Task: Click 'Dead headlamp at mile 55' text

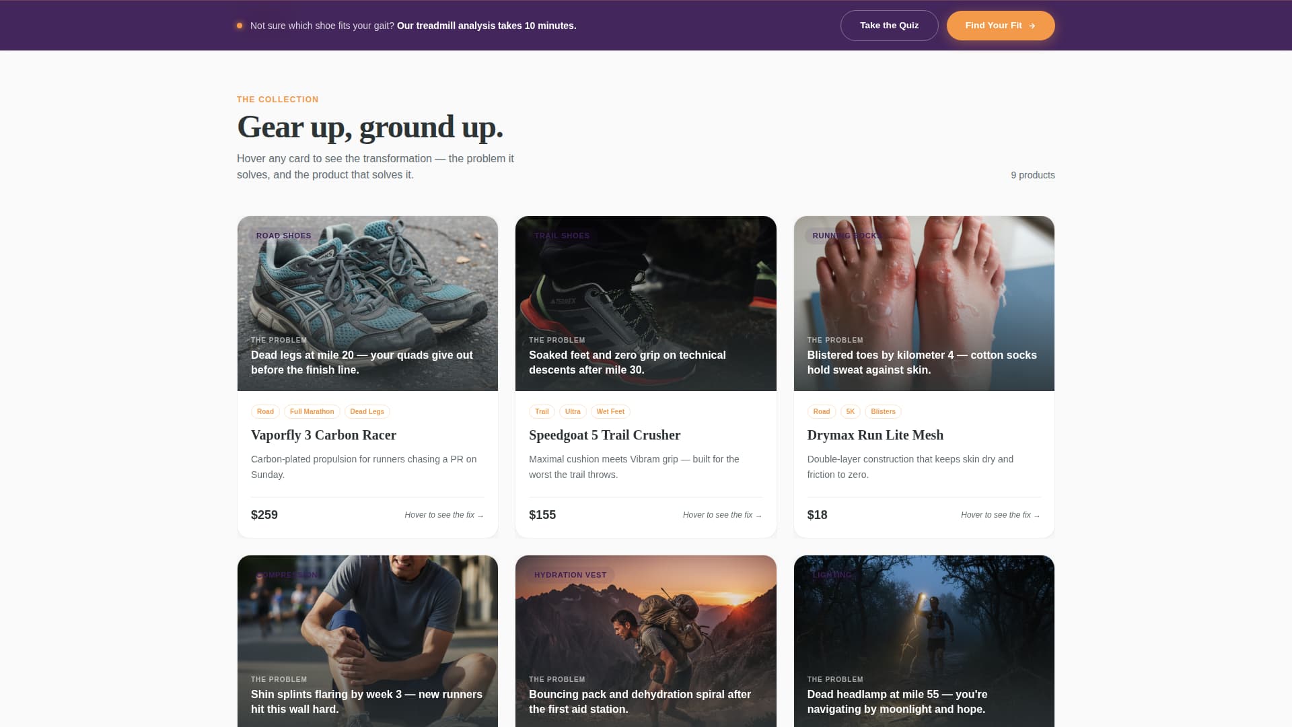Action: point(897,701)
